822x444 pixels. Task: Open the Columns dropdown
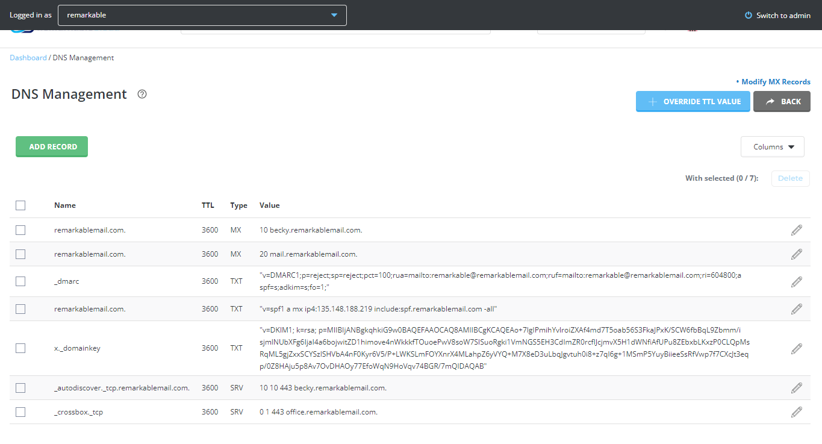pyautogui.click(x=772, y=147)
